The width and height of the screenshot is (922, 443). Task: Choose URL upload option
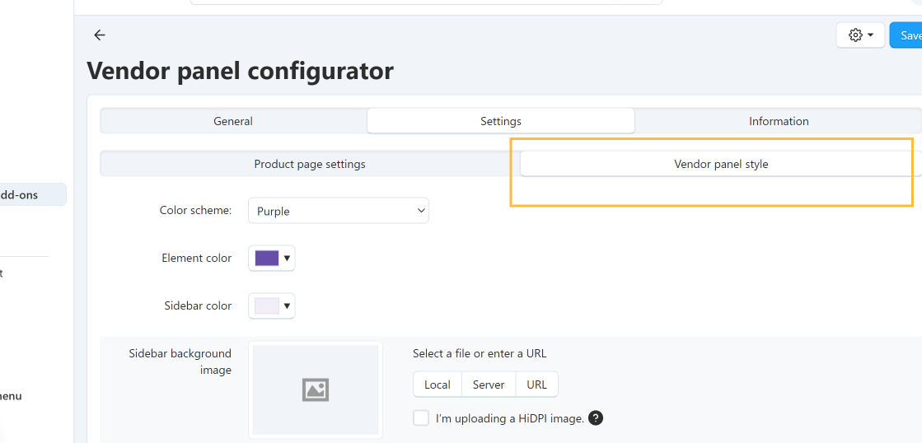(x=537, y=385)
